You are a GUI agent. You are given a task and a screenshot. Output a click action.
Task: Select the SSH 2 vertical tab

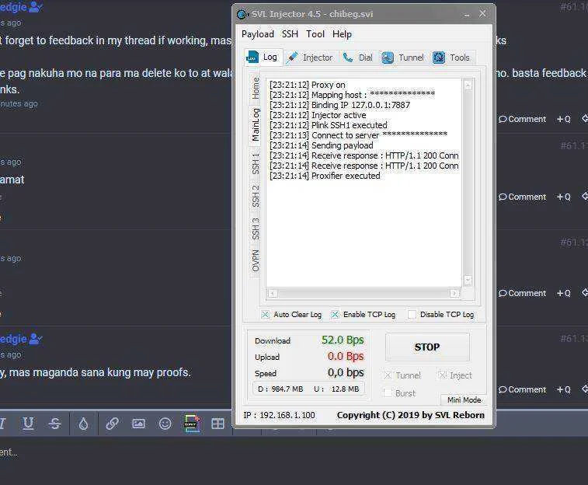(x=256, y=196)
